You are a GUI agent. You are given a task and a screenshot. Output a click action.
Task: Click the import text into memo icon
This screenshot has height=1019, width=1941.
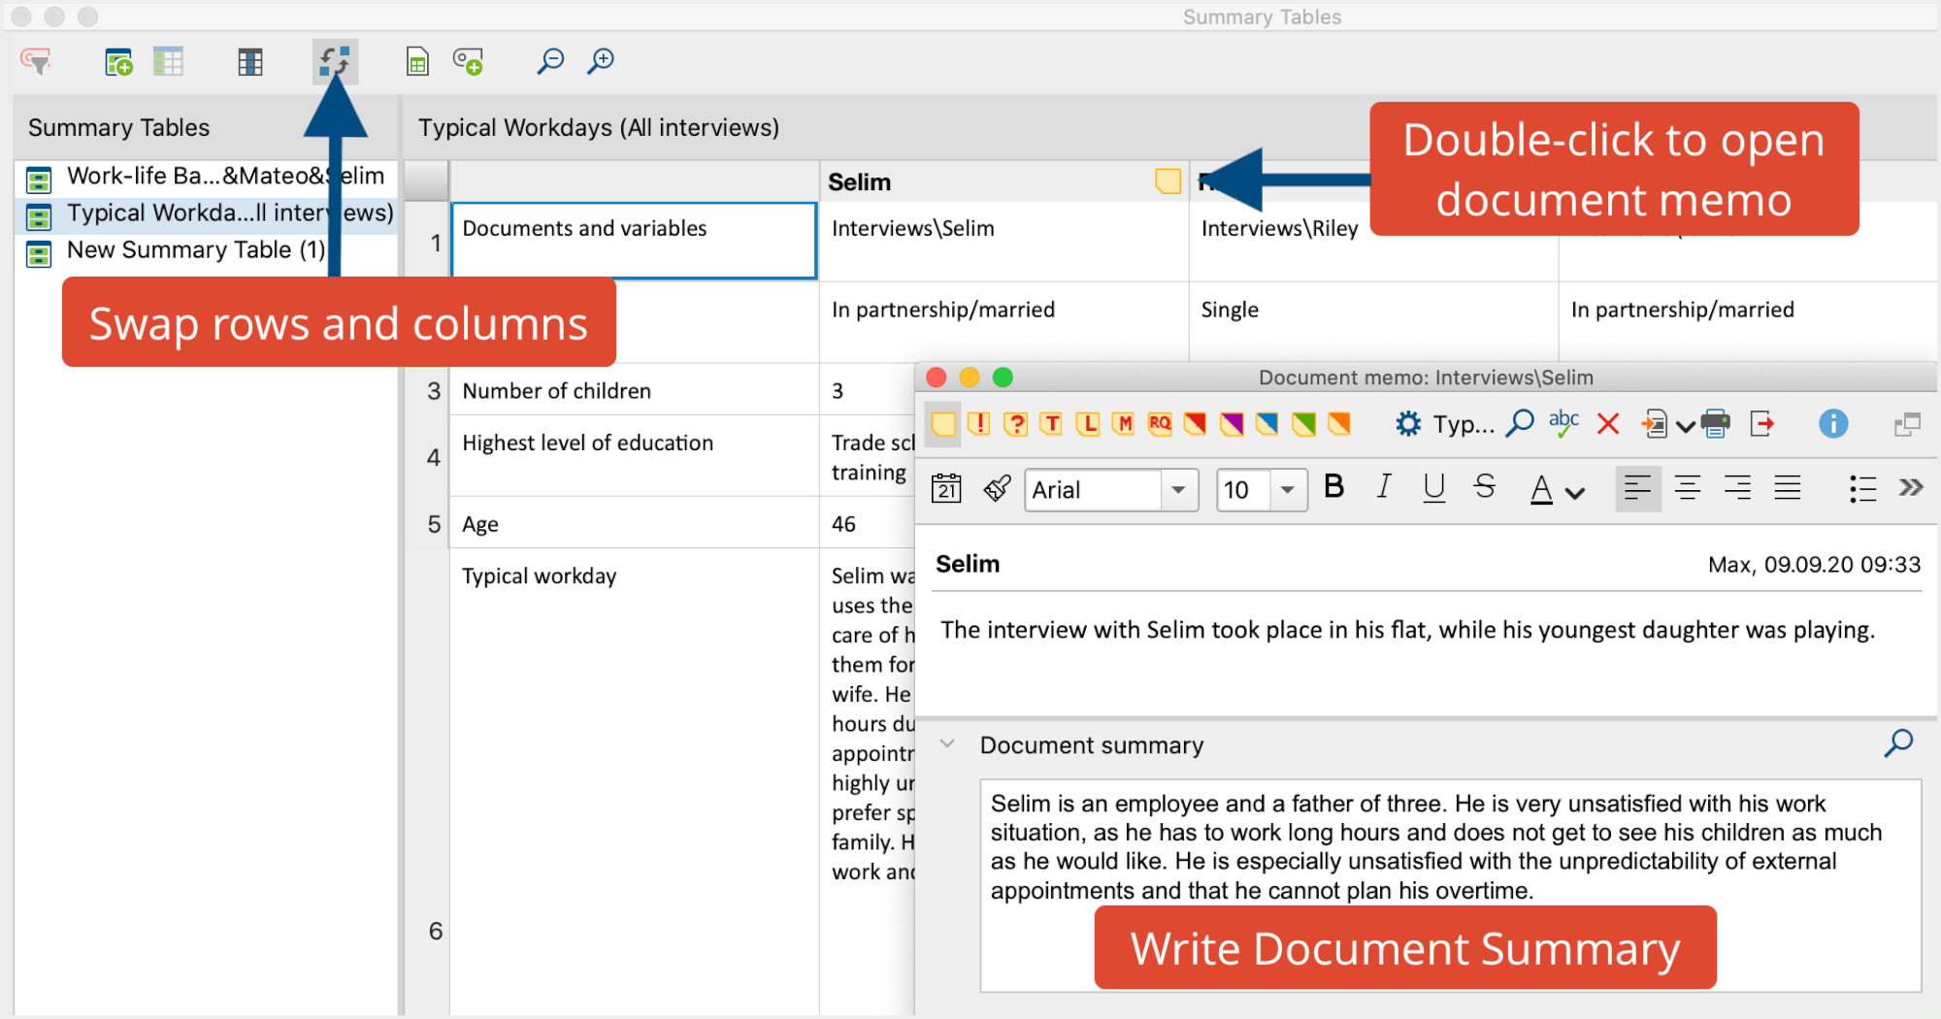1654,424
